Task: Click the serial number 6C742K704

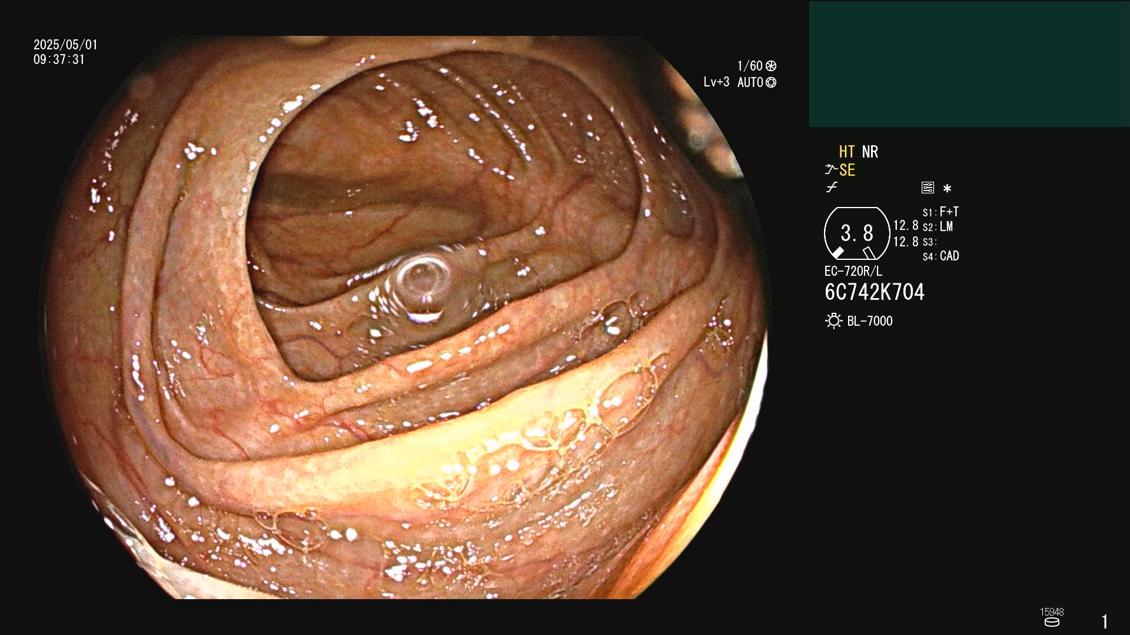Action: point(875,292)
